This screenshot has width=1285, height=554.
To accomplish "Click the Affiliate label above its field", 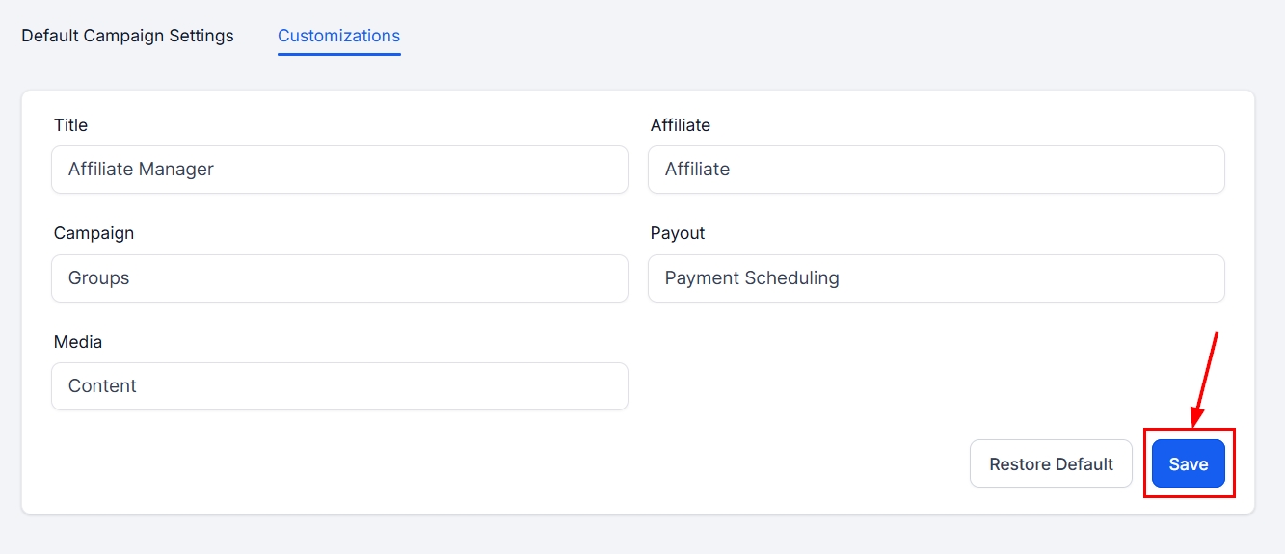I will pyautogui.click(x=680, y=125).
